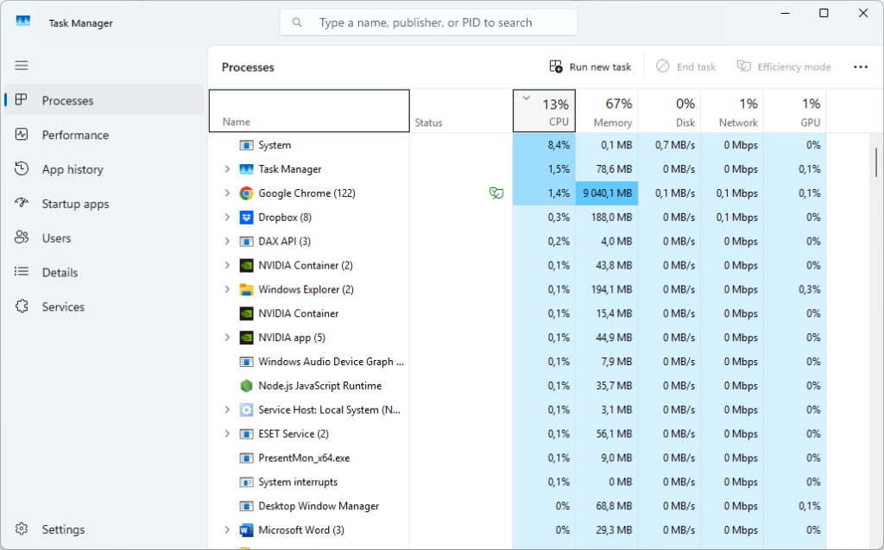Switch to the Performance page
This screenshot has height=550, width=884.
point(104,134)
